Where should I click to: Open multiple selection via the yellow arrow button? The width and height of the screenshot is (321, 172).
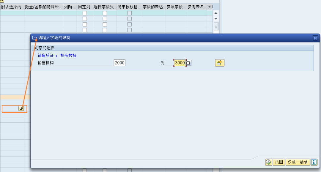pos(220,63)
